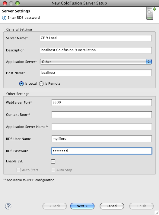Click the 'Applicable to J2EE configuration' note
The width and height of the screenshot is (159, 215).
click(29, 180)
